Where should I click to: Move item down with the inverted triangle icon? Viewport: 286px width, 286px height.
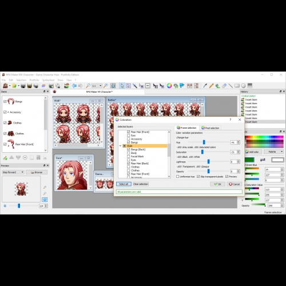point(18,157)
